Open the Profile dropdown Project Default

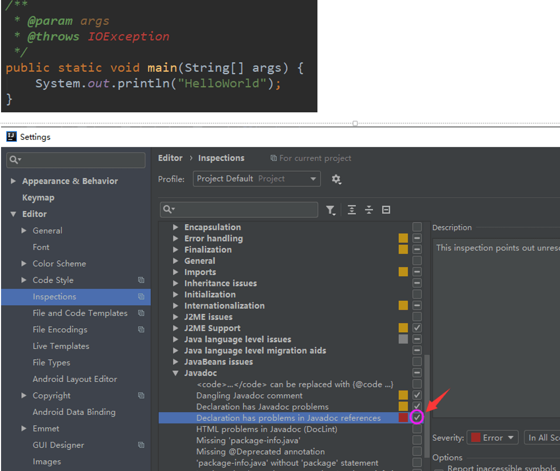[x=256, y=179]
